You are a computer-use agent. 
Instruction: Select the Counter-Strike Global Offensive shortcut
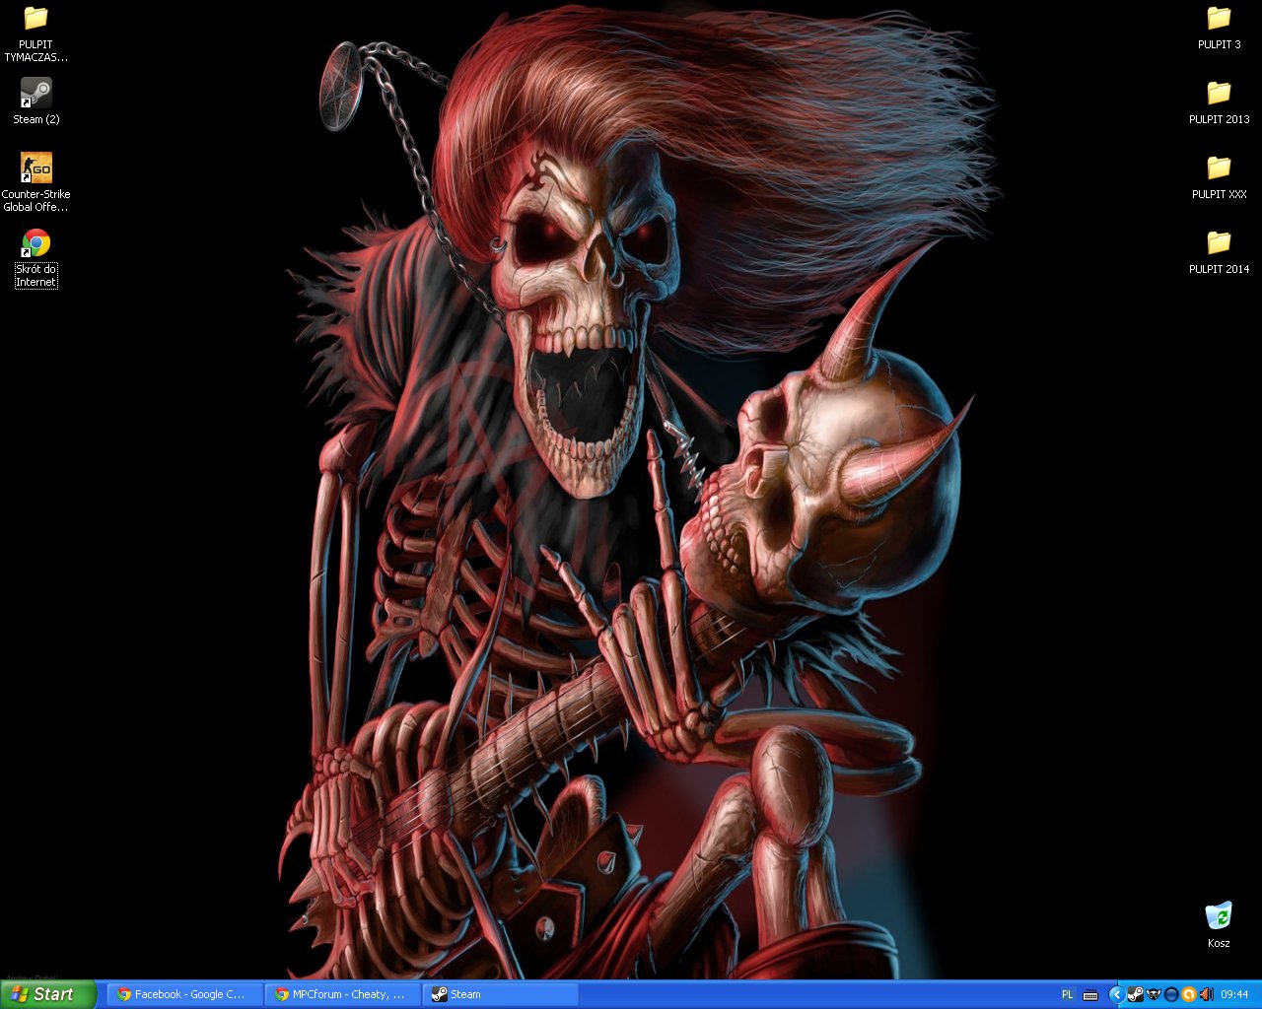(x=35, y=182)
